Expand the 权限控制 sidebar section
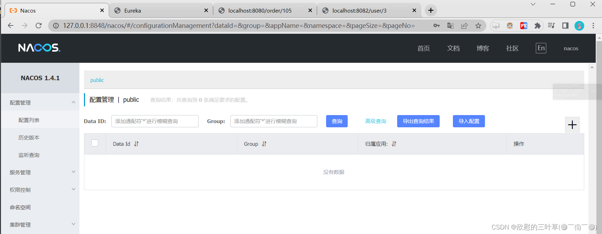The width and height of the screenshot is (602, 234). [x=40, y=190]
